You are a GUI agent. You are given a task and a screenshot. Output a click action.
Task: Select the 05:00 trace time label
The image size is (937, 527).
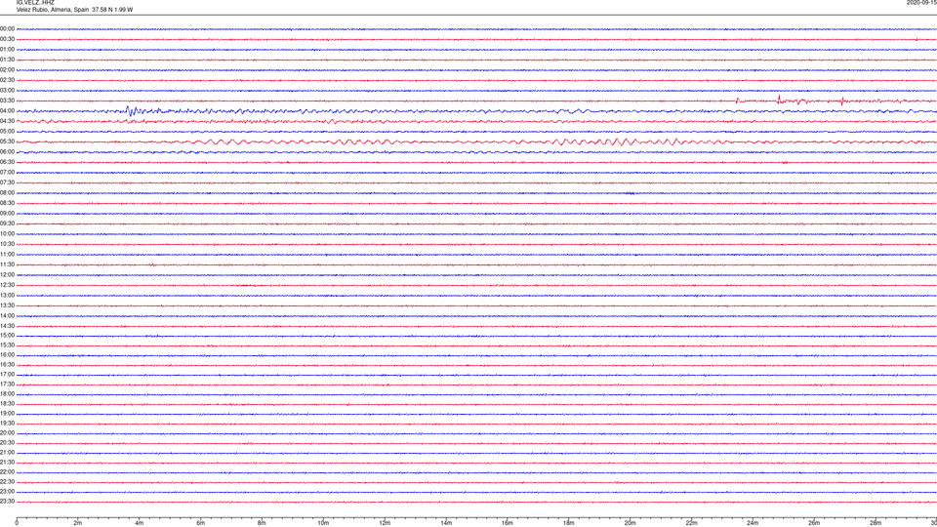[x=7, y=132]
